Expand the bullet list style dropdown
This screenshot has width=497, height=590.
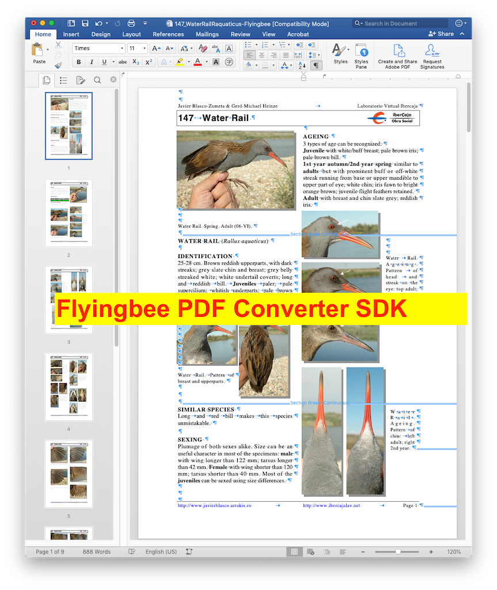(x=257, y=45)
